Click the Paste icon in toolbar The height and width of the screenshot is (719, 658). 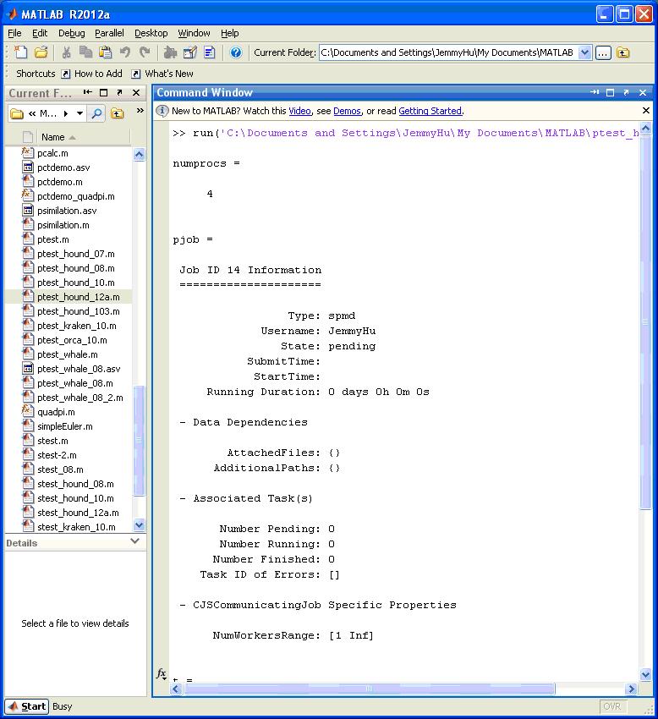tap(105, 52)
